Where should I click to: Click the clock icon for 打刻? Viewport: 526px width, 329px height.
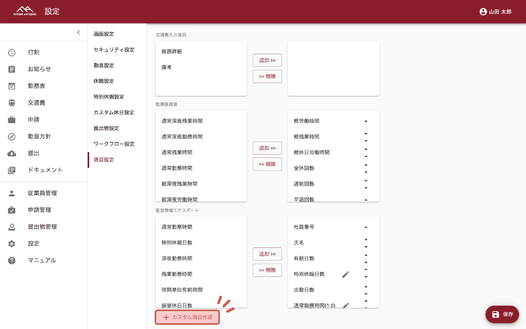click(12, 52)
